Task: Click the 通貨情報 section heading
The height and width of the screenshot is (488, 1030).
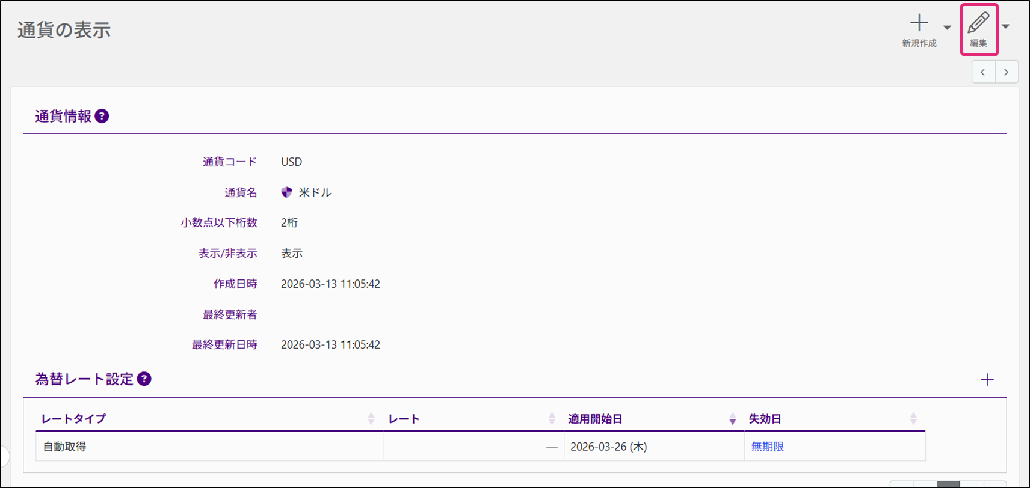Action: (x=63, y=116)
